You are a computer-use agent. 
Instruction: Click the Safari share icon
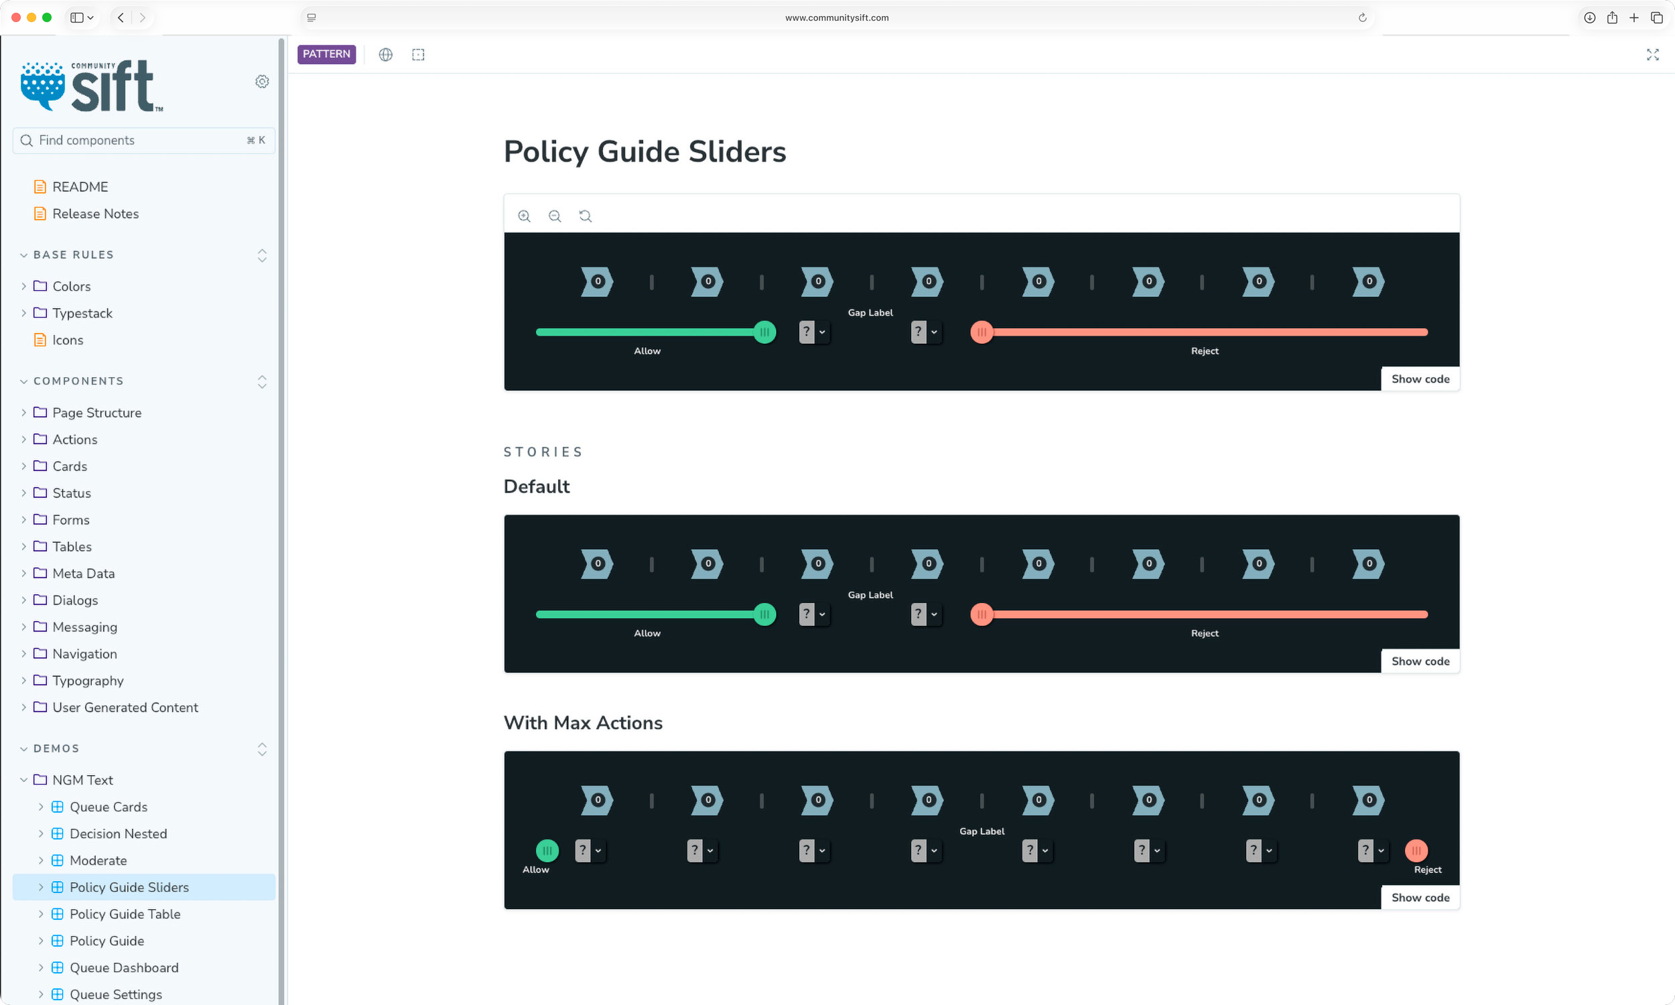1612,17
